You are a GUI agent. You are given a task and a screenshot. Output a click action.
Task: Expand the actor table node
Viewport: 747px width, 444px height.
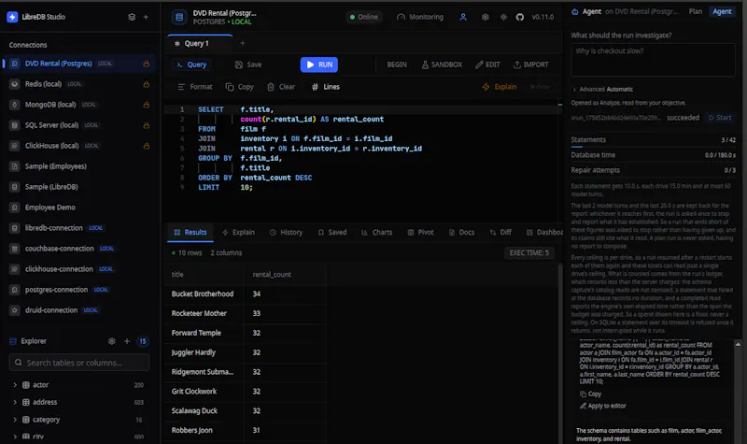[x=15, y=385]
